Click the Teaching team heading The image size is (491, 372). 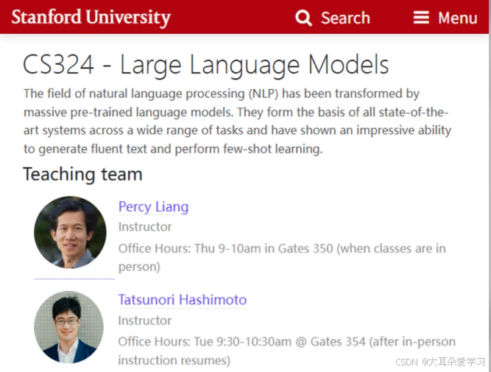[x=82, y=175]
